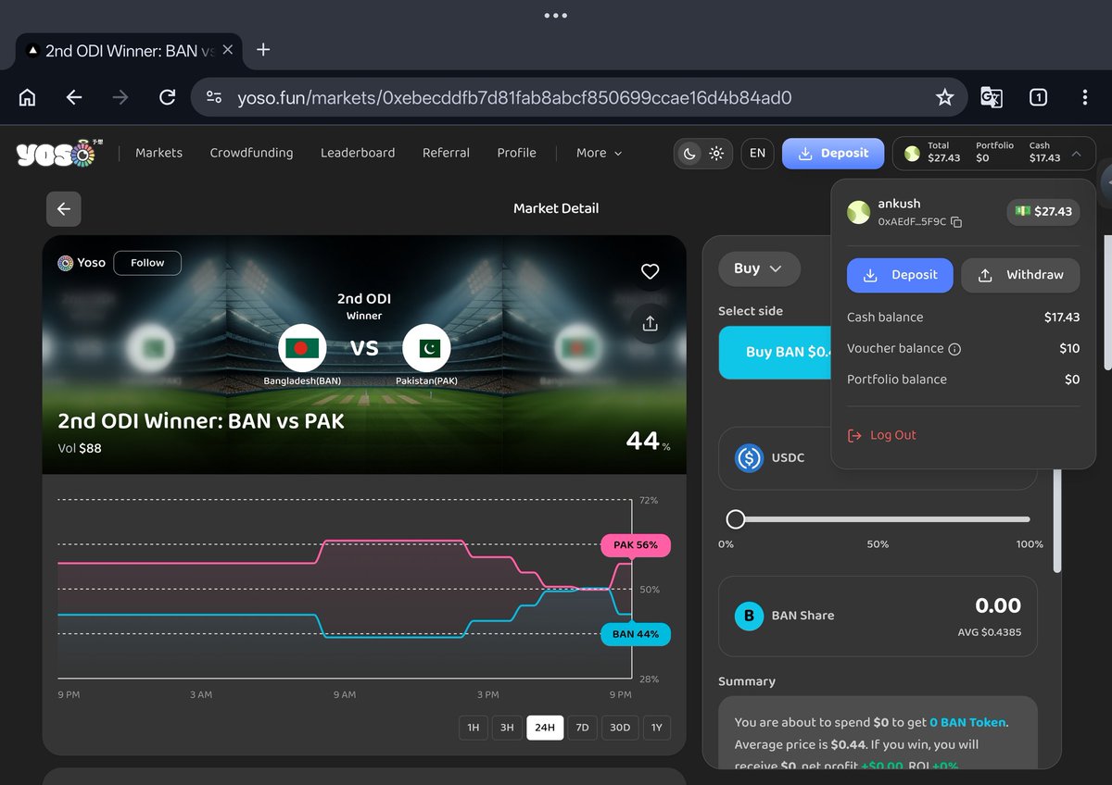Open the Google Translate icon

tap(992, 97)
